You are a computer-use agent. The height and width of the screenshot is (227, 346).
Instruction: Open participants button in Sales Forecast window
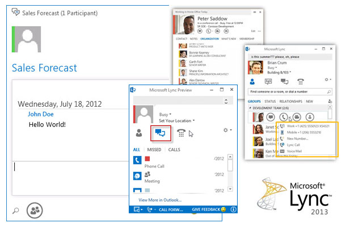(35, 211)
